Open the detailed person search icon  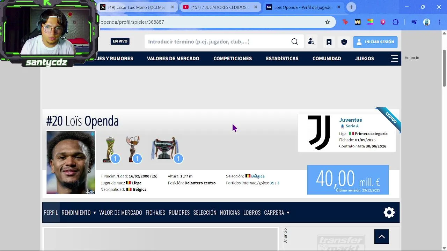[311, 42]
